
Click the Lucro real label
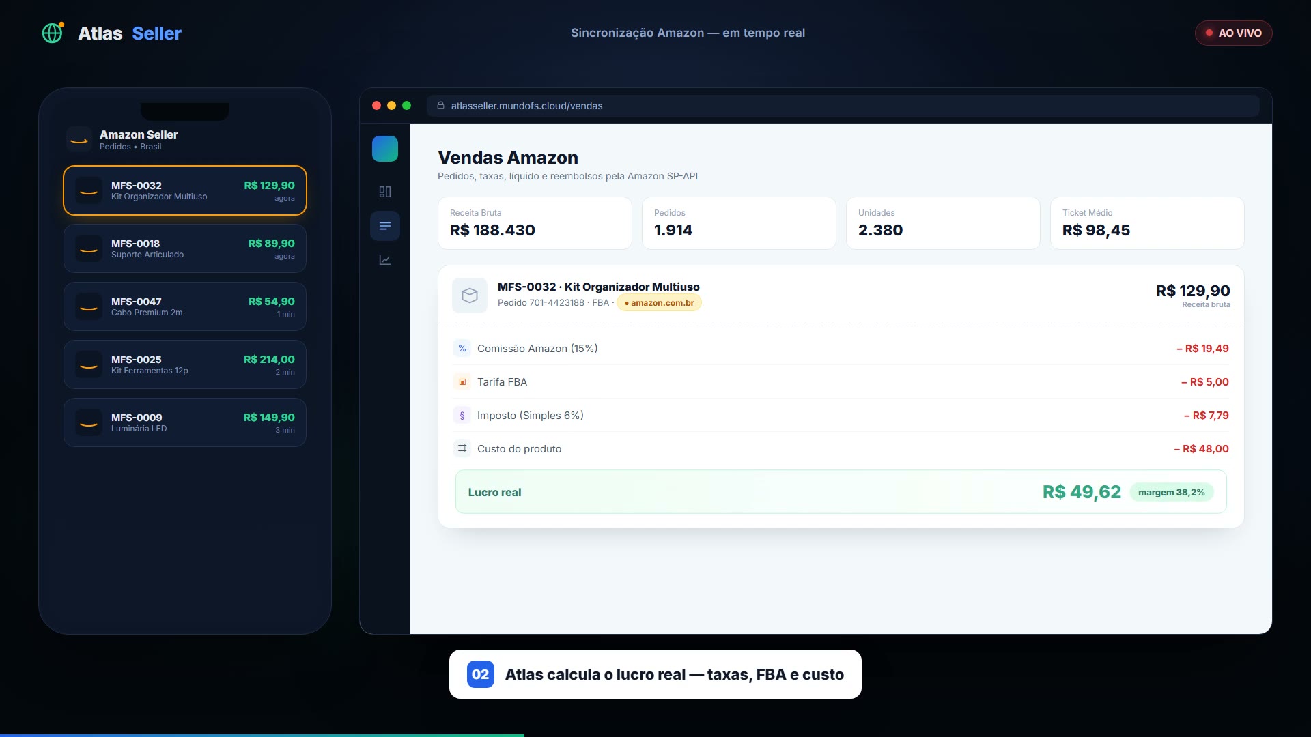(x=494, y=493)
